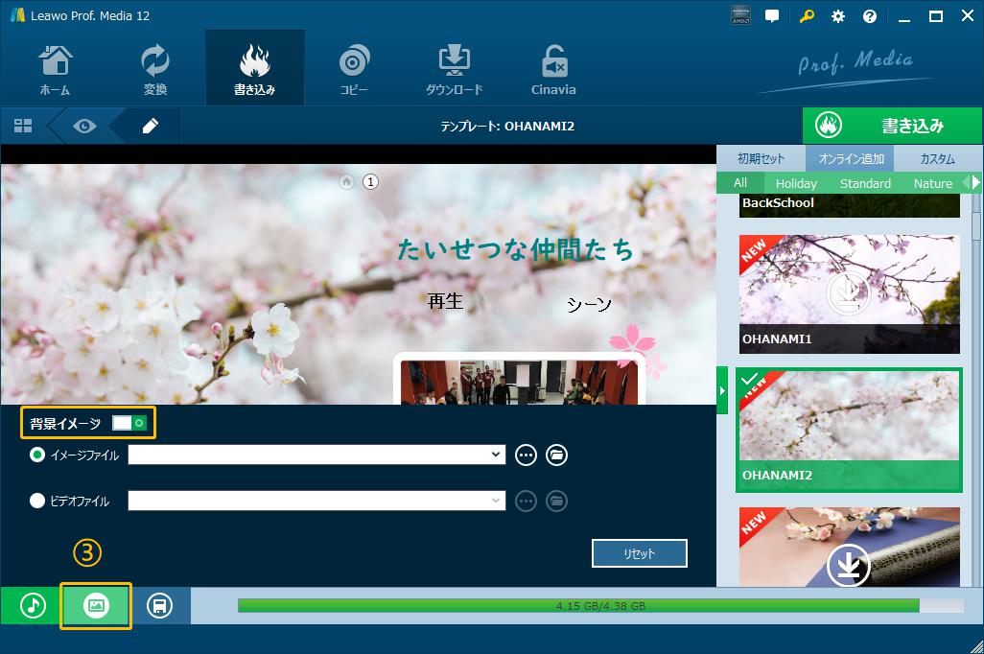Open image file folder icon

pyautogui.click(x=556, y=455)
